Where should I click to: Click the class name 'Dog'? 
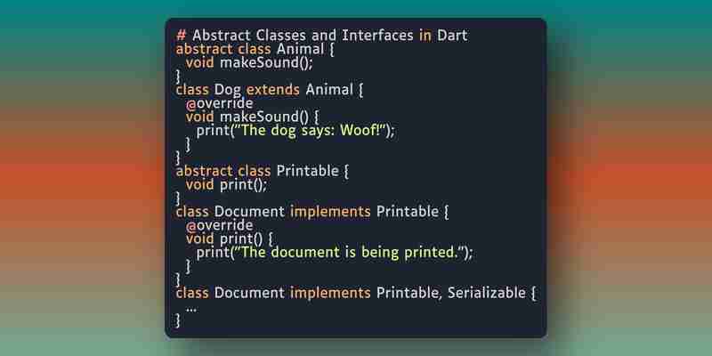tap(227, 90)
